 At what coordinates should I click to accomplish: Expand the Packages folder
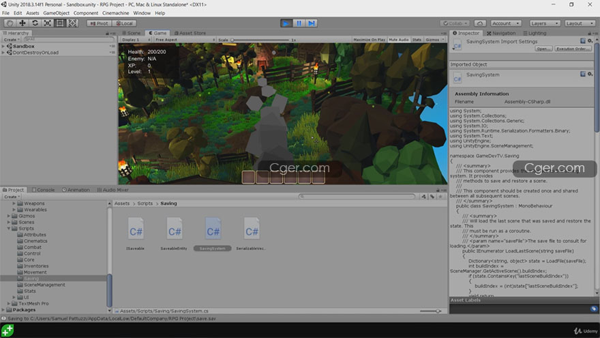point(3,309)
